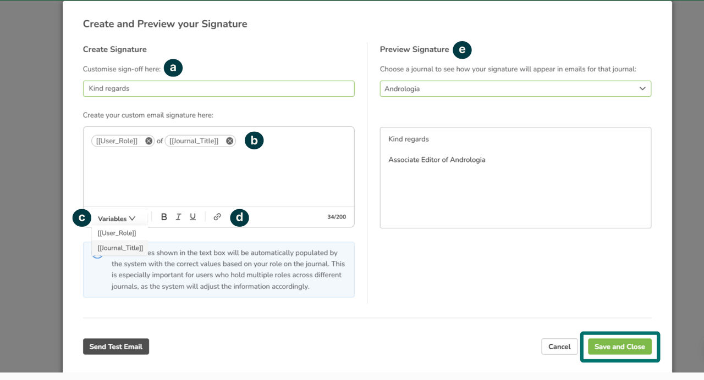This screenshot has height=380, width=704.
Task: Select the 'Associate Editor of Andrologia' preview text
Action: [x=437, y=160]
